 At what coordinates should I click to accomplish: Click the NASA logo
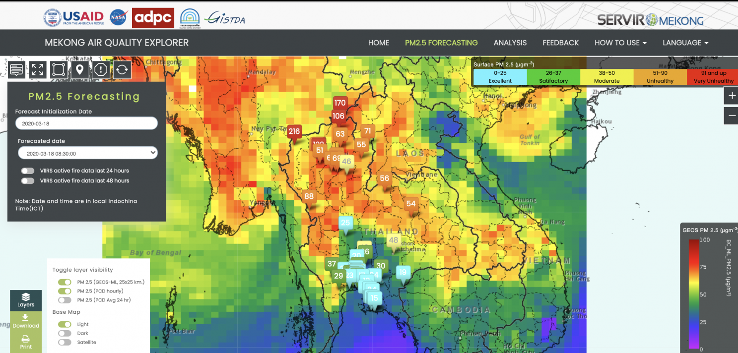tap(118, 17)
